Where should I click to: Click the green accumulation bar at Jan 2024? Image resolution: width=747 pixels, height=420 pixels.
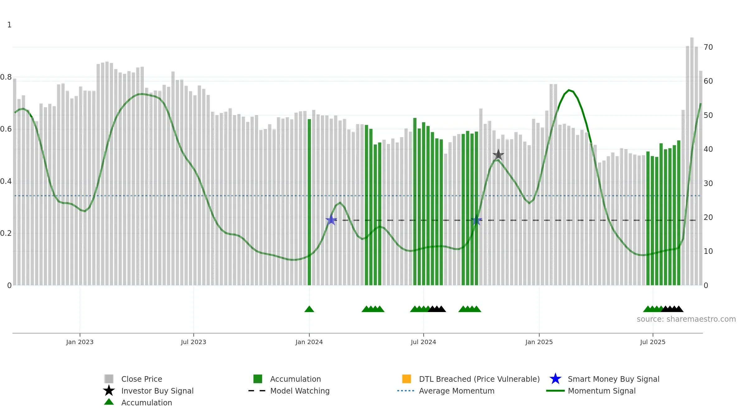coord(309,202)
